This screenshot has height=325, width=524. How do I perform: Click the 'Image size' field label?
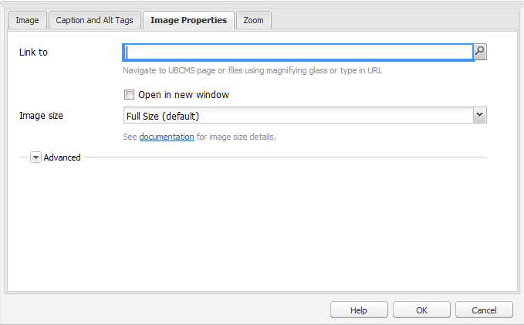41,116
